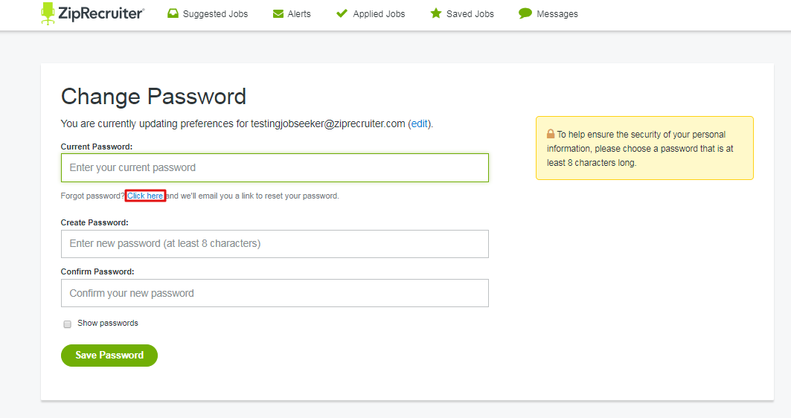Click the Saved Jobs star icon
Image resolution: width=791 pixels, height=418 pixels.
point(436,13)
